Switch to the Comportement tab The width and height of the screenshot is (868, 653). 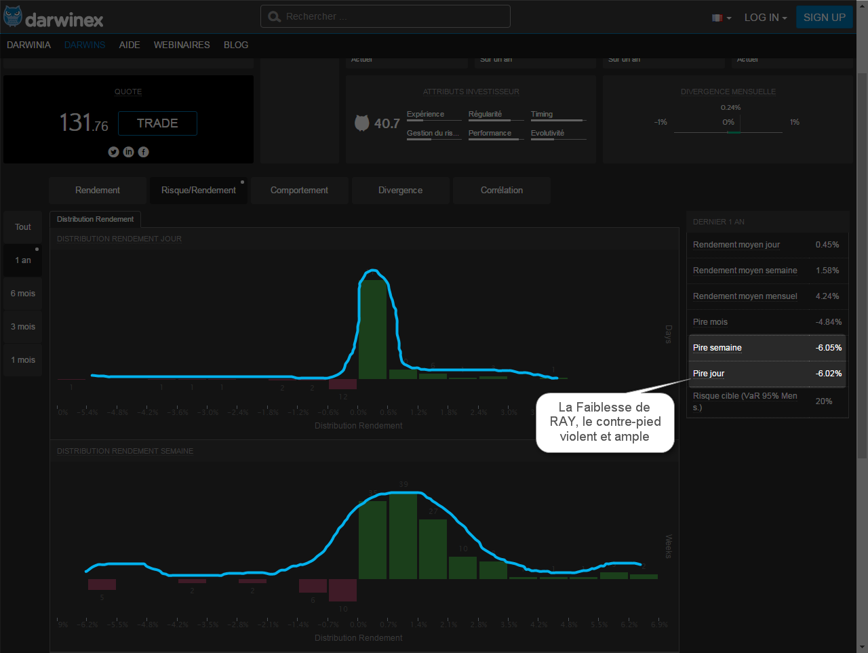point(299,191)
